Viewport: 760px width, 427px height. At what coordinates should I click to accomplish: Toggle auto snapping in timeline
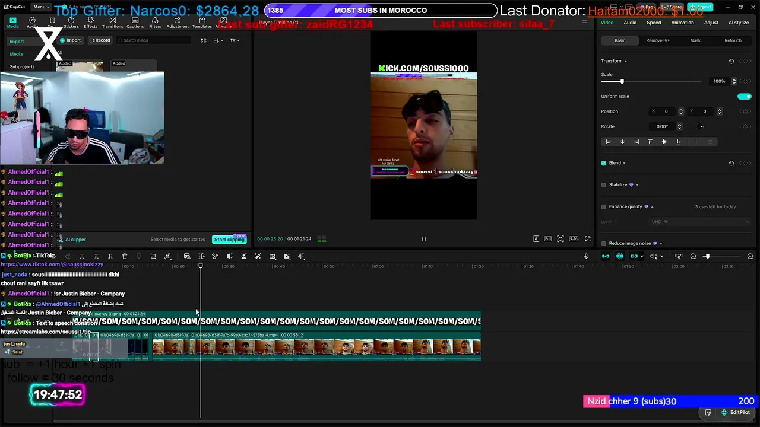[620, 256]
